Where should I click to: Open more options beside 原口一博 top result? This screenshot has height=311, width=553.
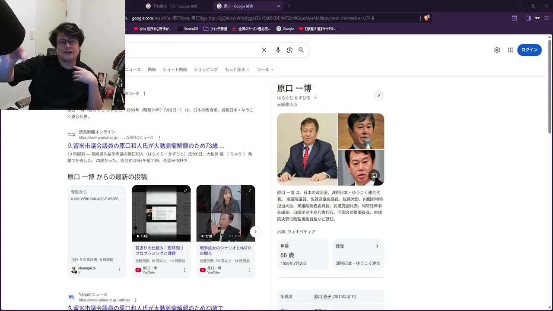[144, 94]
